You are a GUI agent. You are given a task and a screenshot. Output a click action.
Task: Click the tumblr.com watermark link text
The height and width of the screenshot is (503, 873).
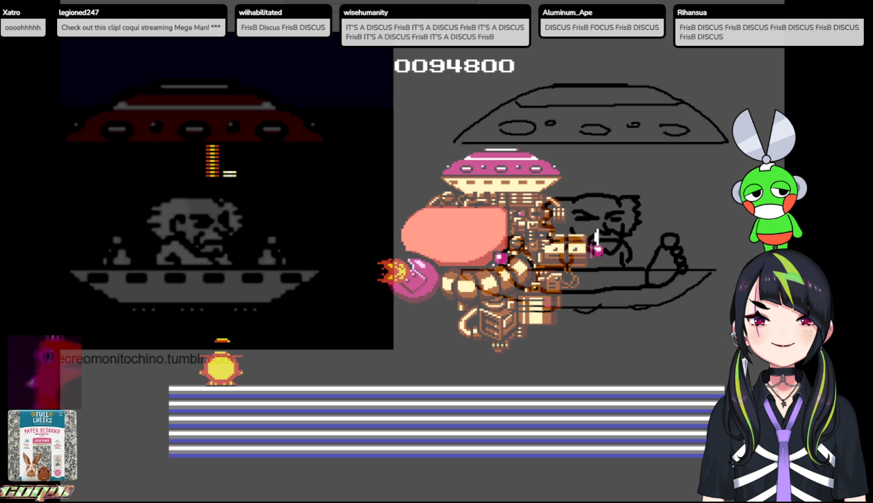click(143, 359)
